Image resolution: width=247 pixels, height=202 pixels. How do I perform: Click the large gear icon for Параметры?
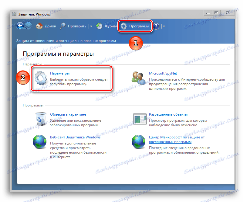tap(41, 78)
